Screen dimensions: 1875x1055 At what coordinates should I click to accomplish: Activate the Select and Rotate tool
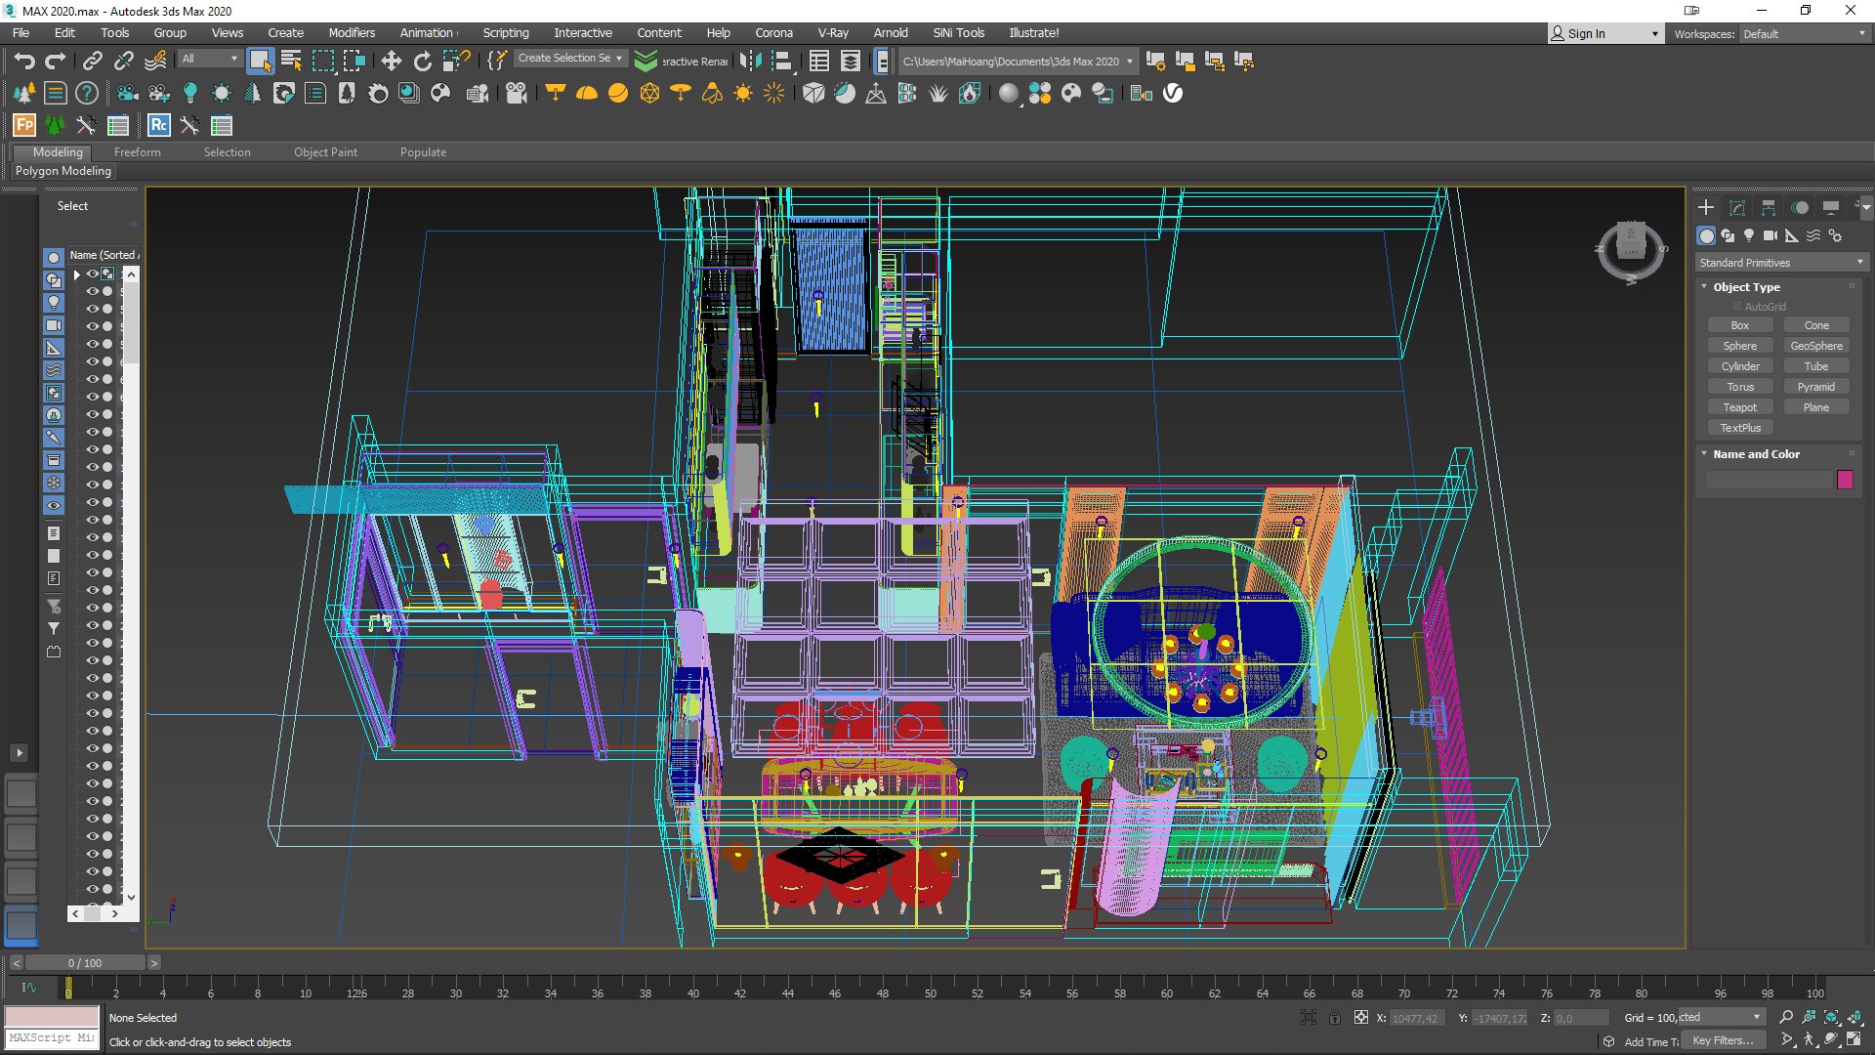pyautogui.click(x=423, y=61)
